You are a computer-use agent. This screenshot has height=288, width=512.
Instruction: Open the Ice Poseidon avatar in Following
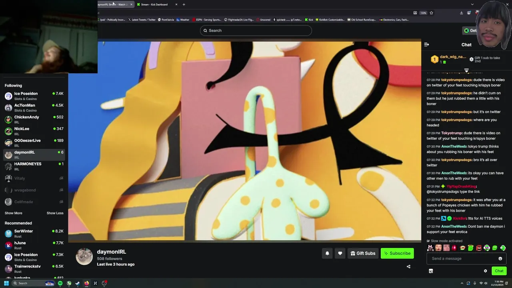tap(8, 96)
